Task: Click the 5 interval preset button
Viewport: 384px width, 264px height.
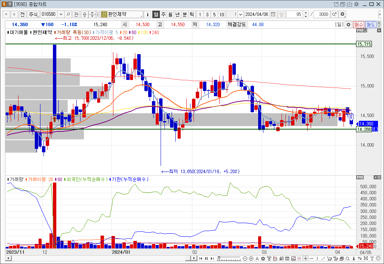Action: (x=214, y=14)
